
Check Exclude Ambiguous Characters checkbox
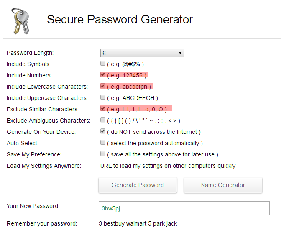103,120
